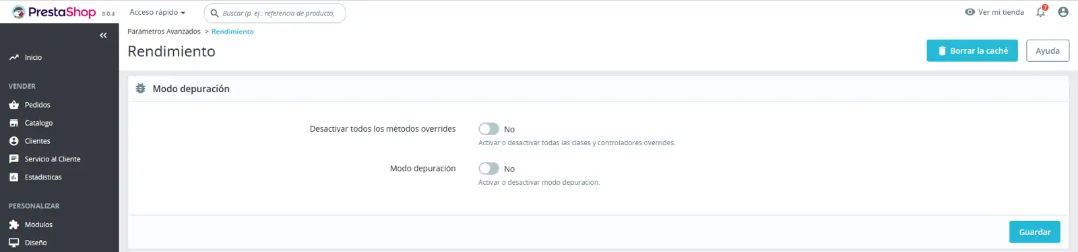Click the Ver mi tienda link
Viewport: 1078px width, 252px height.
994,12
